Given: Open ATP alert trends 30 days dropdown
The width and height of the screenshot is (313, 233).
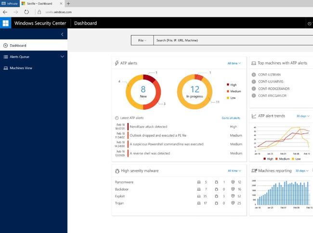Looking at the screenshot, I should tap(303, 116).
